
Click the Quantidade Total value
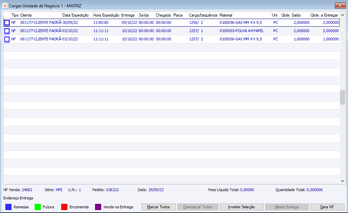coord(314,190)
